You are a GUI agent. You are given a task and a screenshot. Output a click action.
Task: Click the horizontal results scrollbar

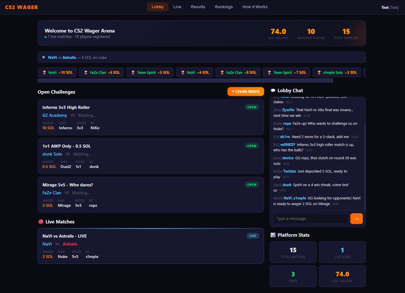[x=185, y=81]
